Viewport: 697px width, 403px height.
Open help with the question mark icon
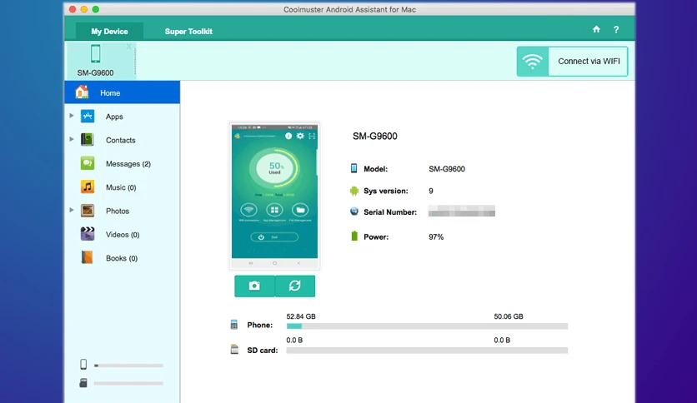(616, 30)
